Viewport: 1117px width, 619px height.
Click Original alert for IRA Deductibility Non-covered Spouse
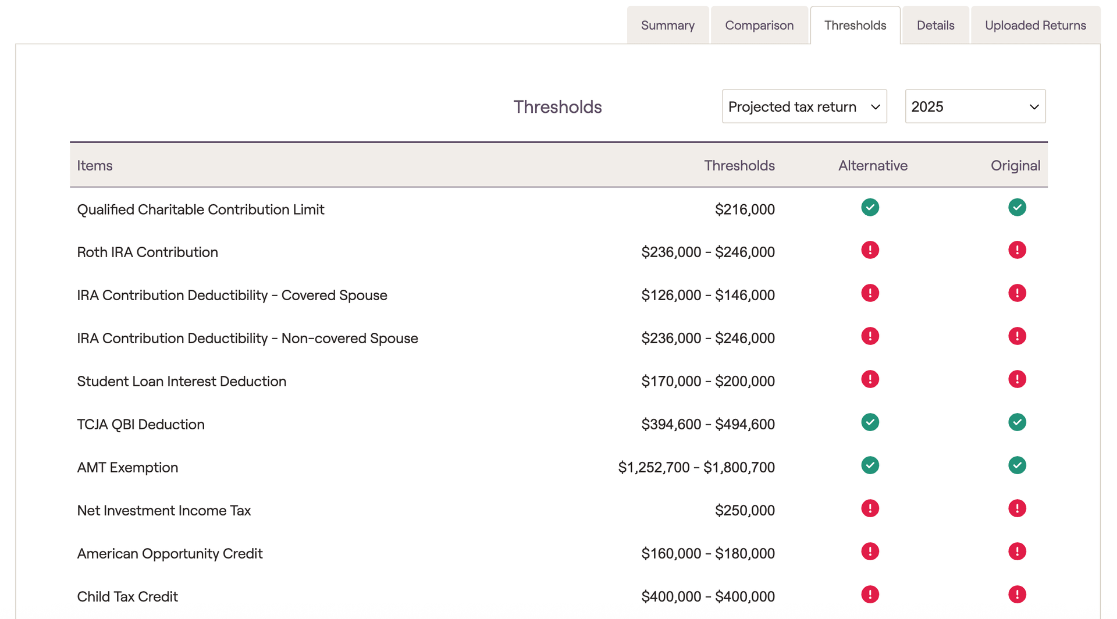pyautogui.click(x=1017, y=337)
